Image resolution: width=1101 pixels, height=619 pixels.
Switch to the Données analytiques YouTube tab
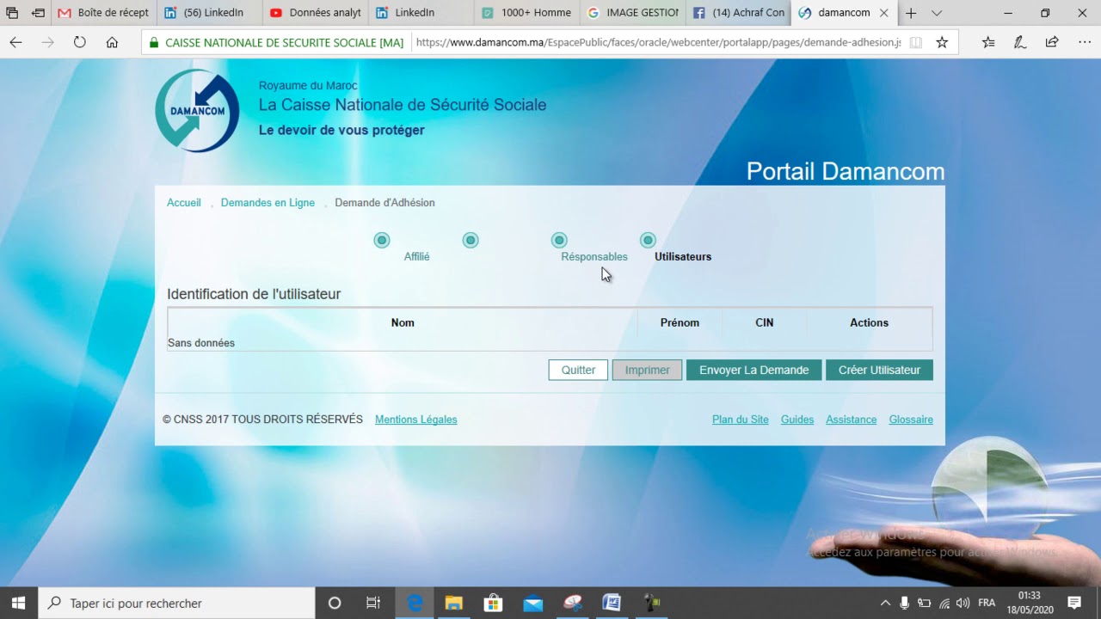315,13
